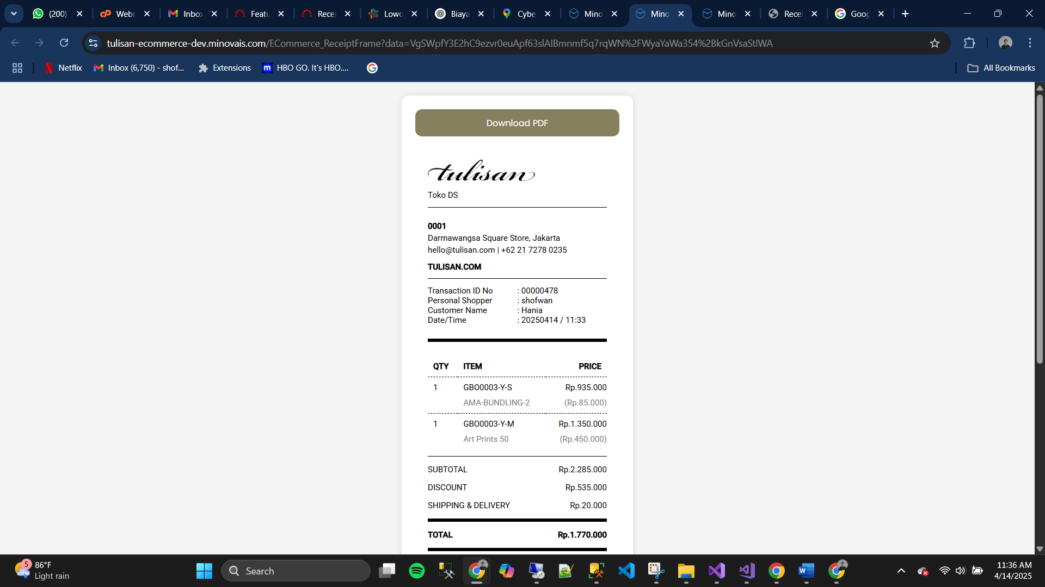This screenshot has width=1045, height=587.
Task: Open the tab search dropdown arrow
Action: (14, 14)
